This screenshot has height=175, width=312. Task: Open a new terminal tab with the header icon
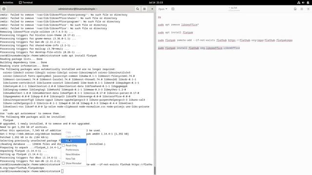[x=4, y=9]
